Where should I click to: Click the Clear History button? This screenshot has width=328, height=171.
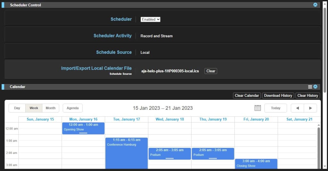(x=307, y=96)
